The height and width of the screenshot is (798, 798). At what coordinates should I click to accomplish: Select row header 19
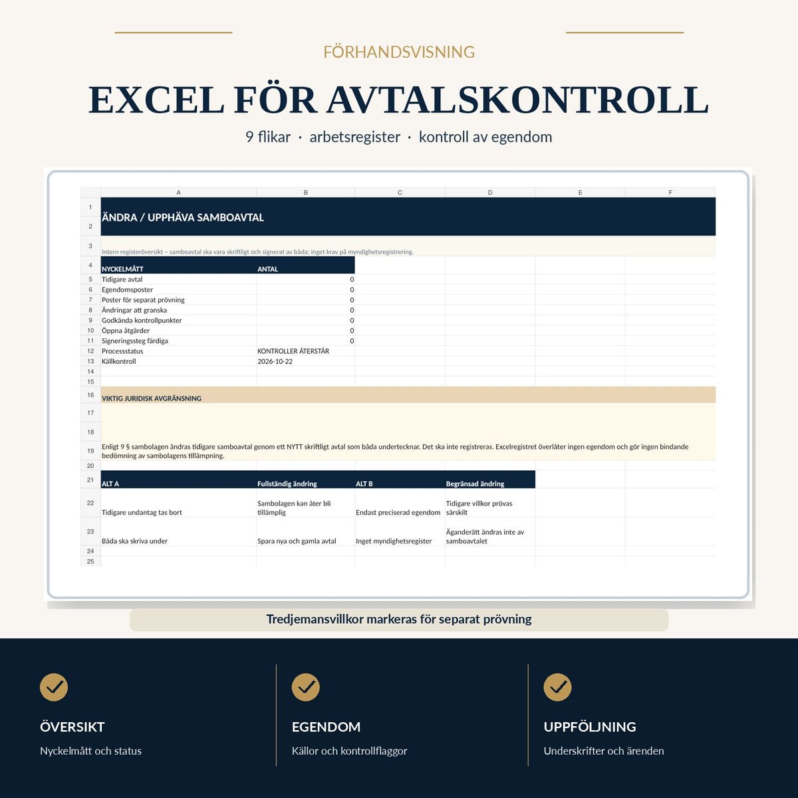[x=90, y=451]
